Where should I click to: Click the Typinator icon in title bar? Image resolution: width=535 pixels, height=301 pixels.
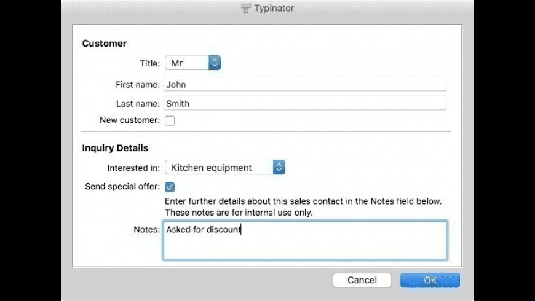pos(245,8)
